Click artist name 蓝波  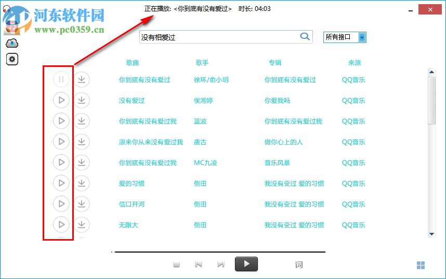pos(200,121)
